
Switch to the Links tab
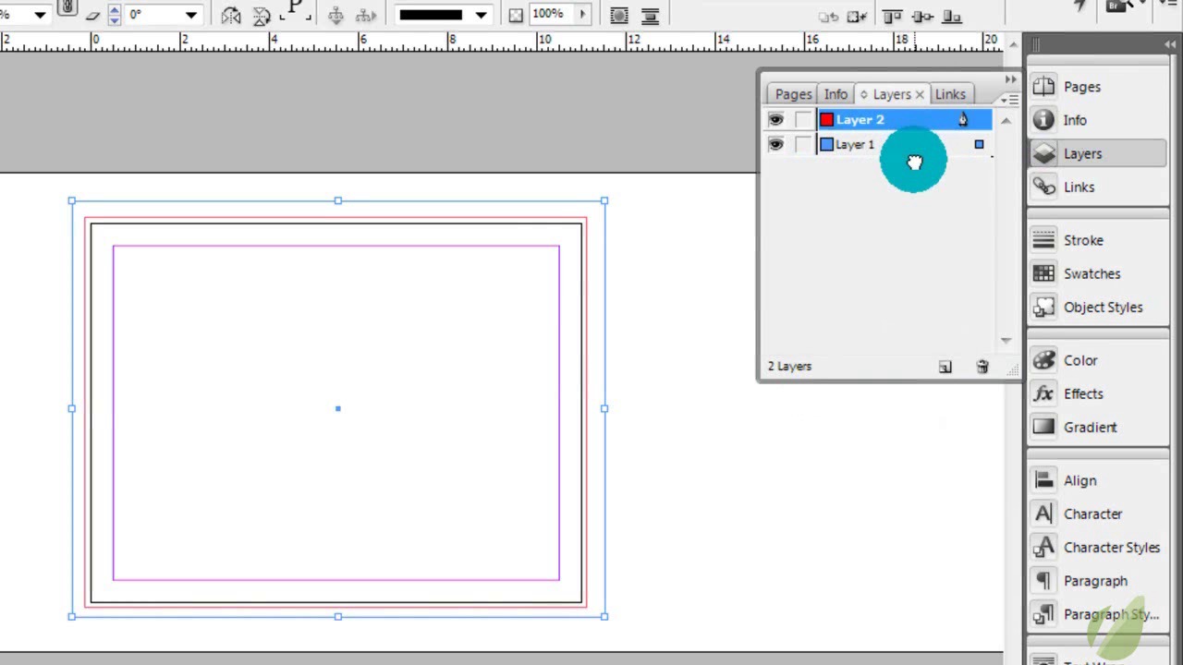[x=949, y=94]
